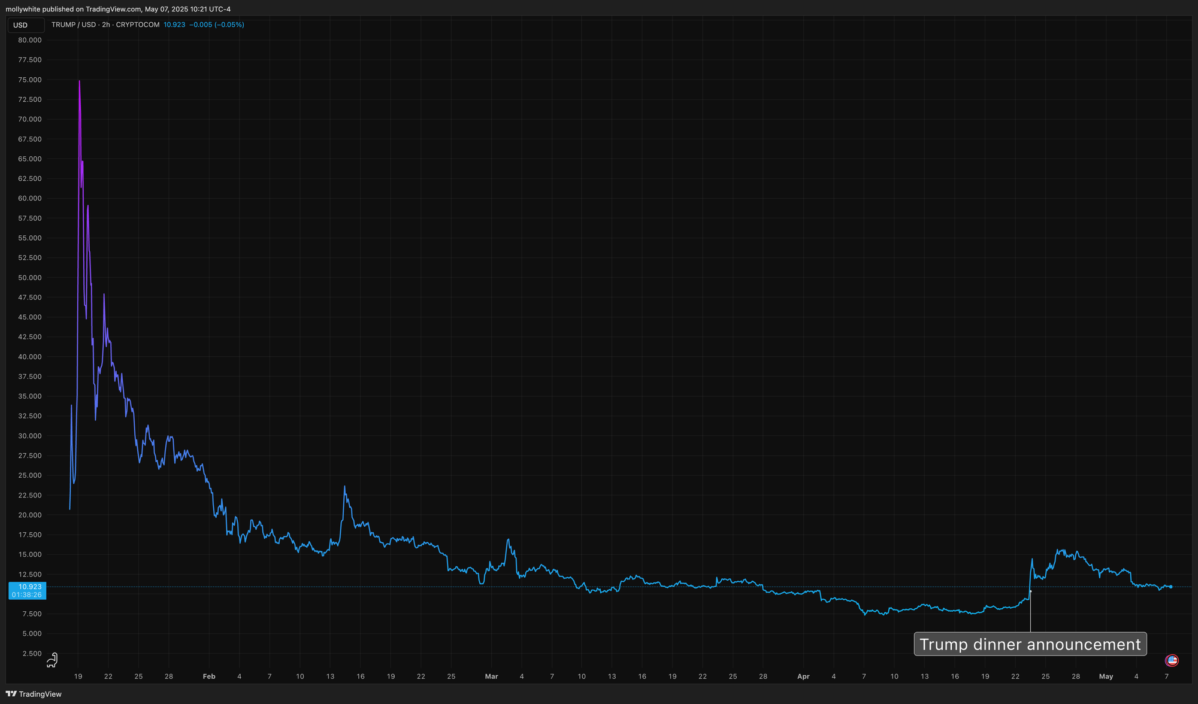The image size is (1198, 704).
Task: Click the −0.005 (−0.05%) change value
Action: [216, 25]
